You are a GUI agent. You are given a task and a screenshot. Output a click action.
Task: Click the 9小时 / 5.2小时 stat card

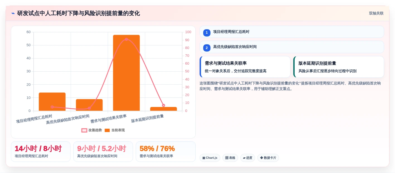(103, 152)
